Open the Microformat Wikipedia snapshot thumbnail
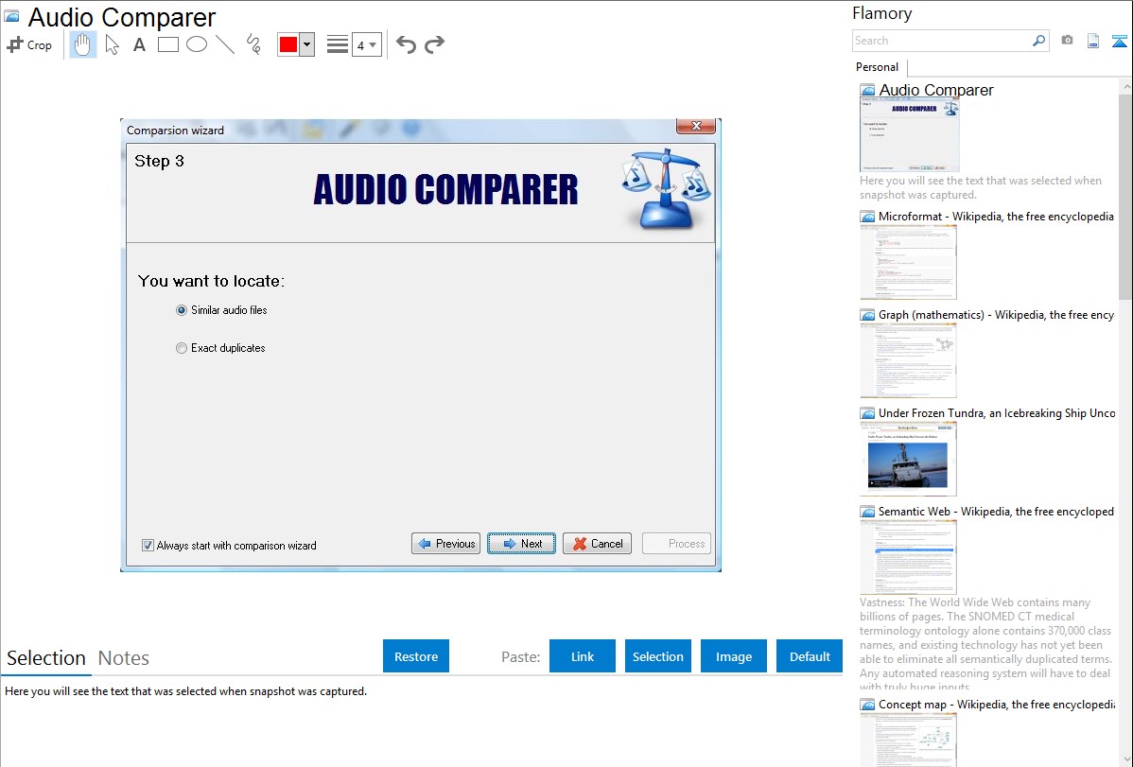 click(908, 261)
